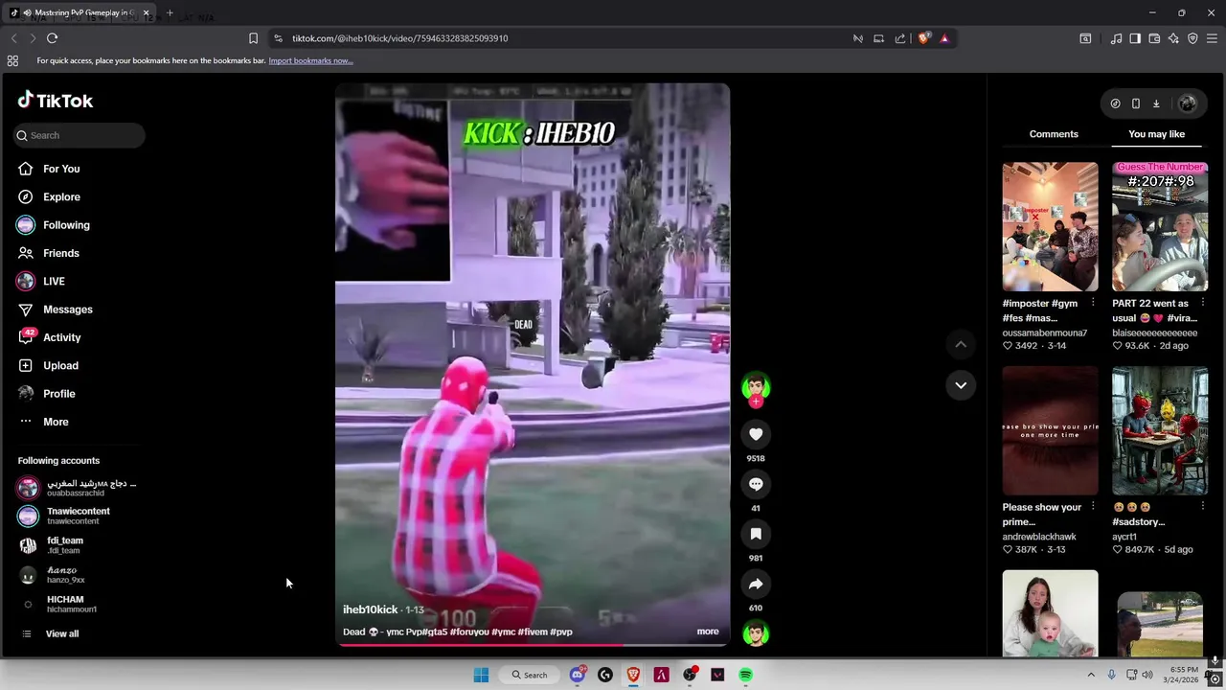Open Brave Rewards triangle icon

tap(944, 38)
